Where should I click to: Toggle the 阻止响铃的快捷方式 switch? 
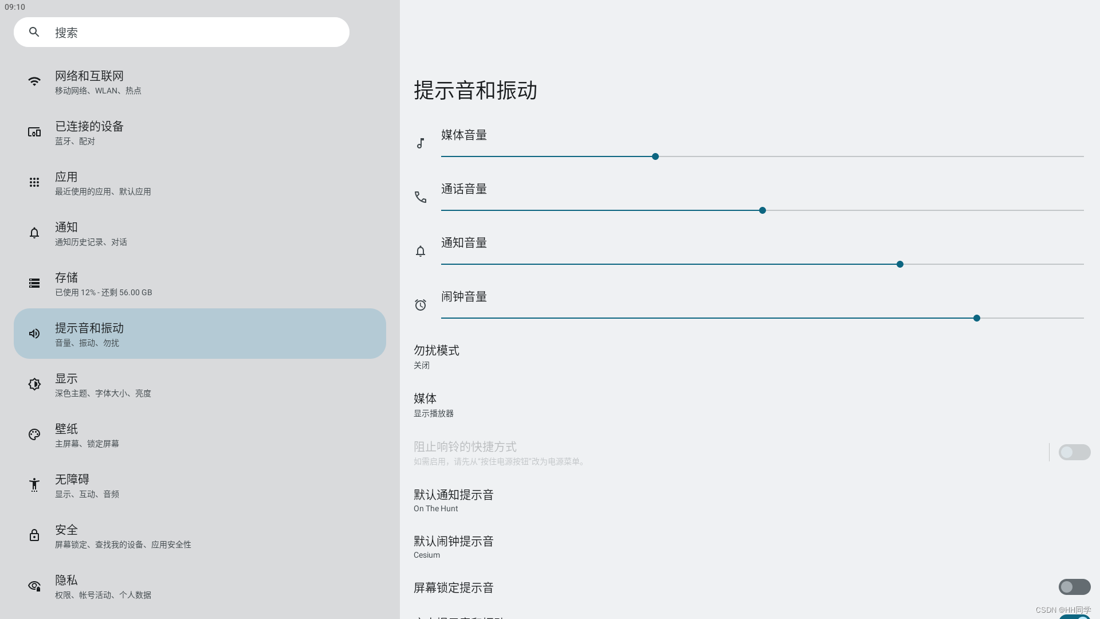1074,452
